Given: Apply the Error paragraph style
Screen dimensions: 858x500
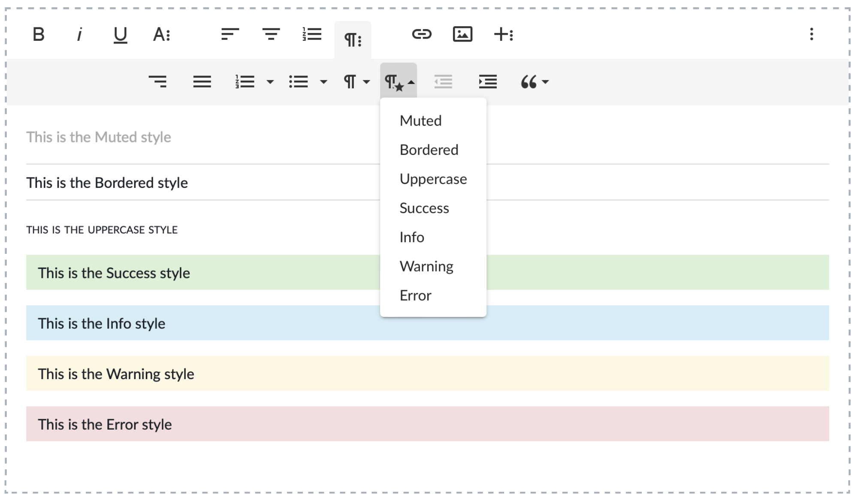Looking at the screenshot, I should coord(415,296).
